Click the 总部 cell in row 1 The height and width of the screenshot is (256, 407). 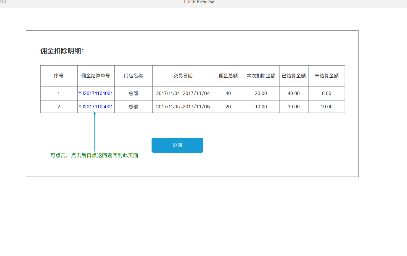(x=133, y=93)
